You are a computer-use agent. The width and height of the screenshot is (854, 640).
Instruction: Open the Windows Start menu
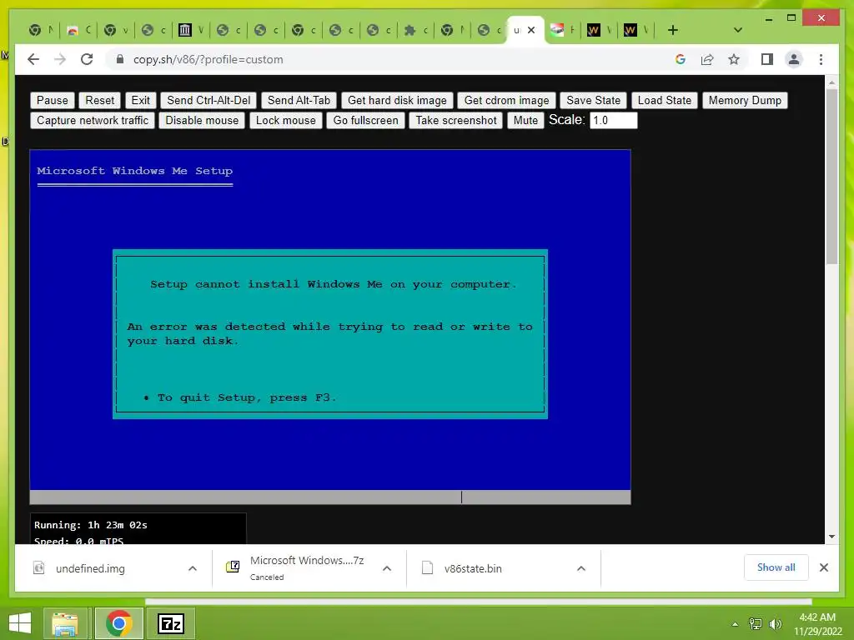coord(20,623)
